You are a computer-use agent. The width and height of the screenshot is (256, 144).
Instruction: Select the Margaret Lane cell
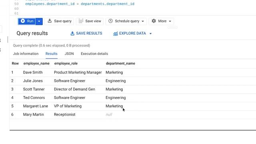pos(36,106)
